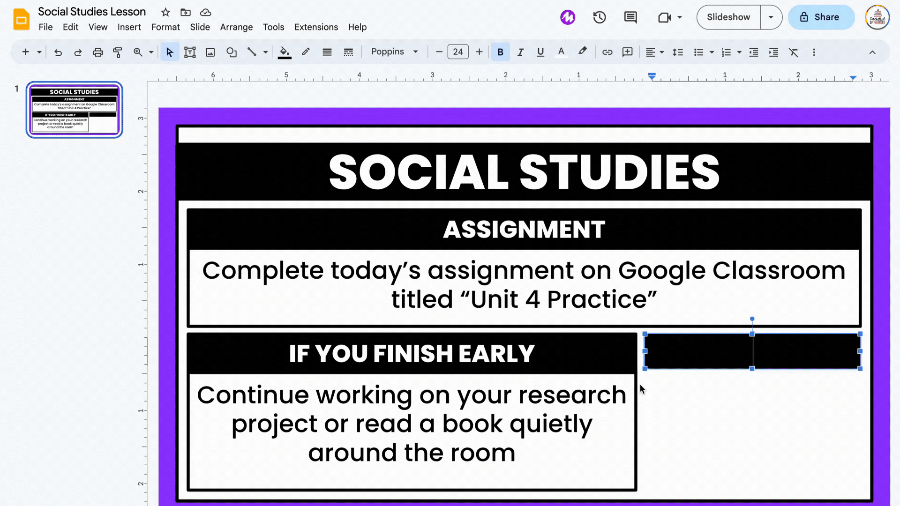Open the Poppins font family dropdown
Screen dimensions: 900x506
pos(395,52)
